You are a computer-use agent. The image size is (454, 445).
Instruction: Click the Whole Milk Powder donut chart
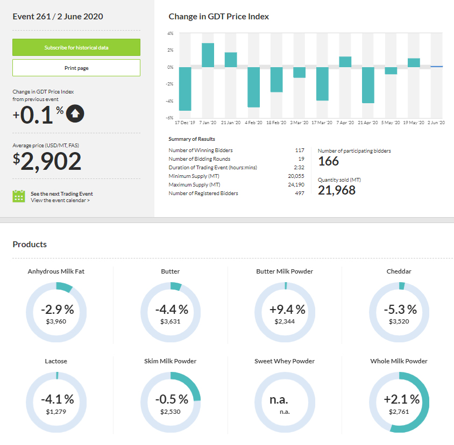point(399,402)
